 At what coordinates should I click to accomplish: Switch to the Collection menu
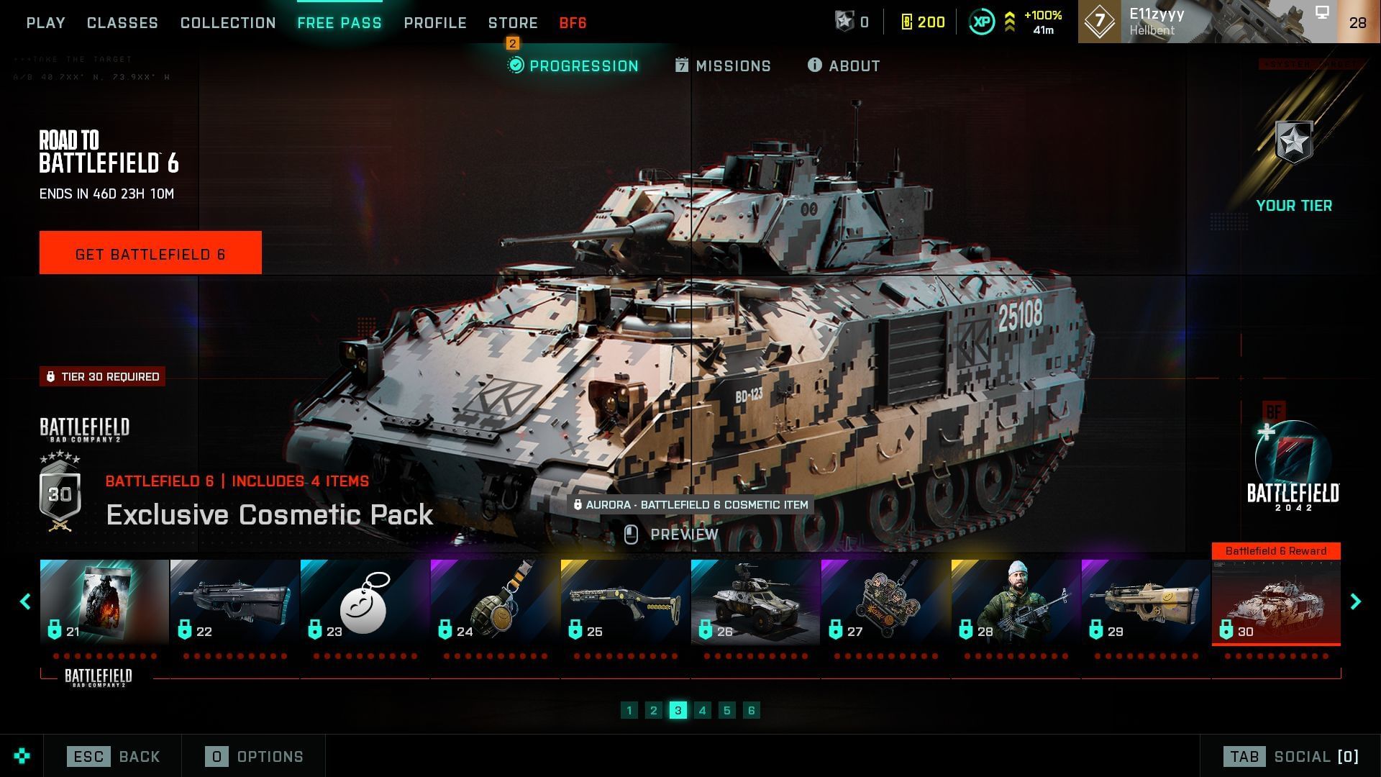(x=228, y=23)
